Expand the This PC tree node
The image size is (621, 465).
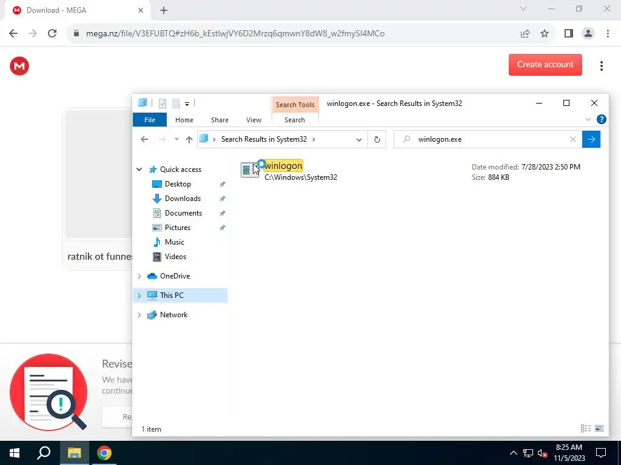[x=139, y=295]
